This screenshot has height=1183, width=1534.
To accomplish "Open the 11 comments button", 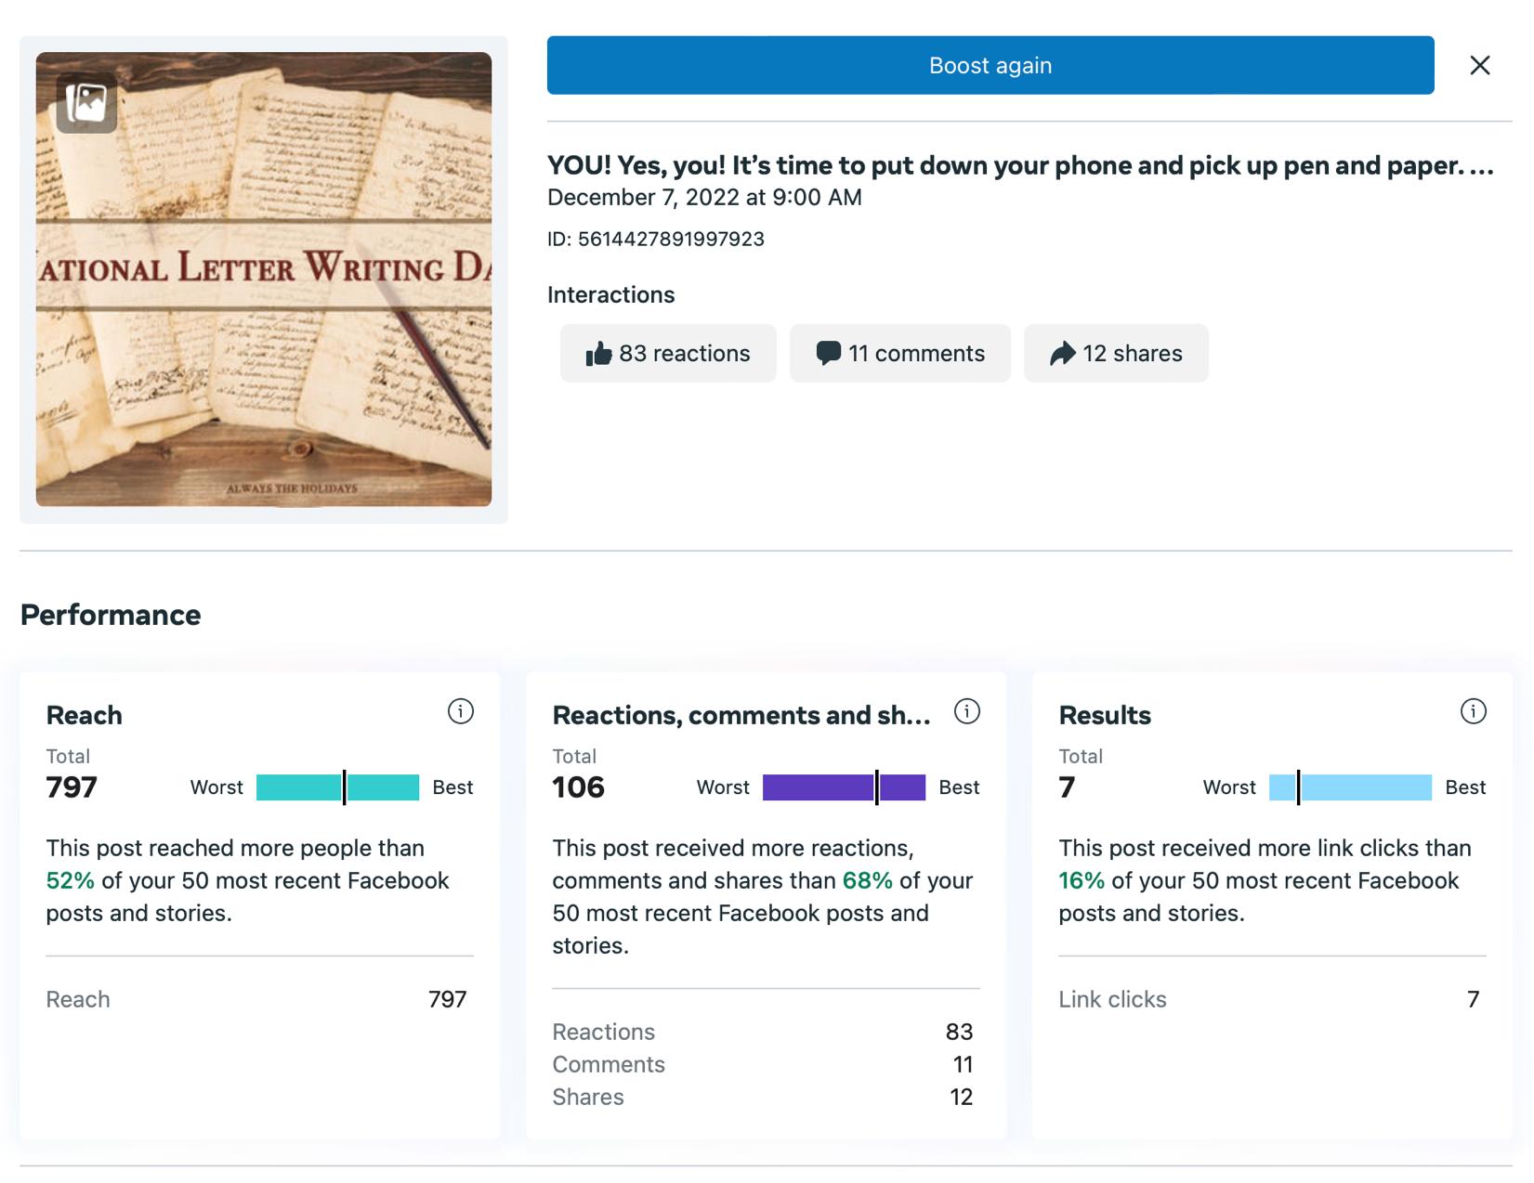I will [x=899, y=353].
